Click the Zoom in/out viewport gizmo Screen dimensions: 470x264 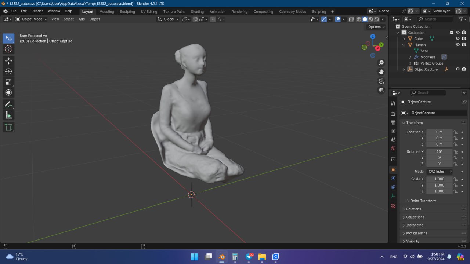tap(381, 63)
